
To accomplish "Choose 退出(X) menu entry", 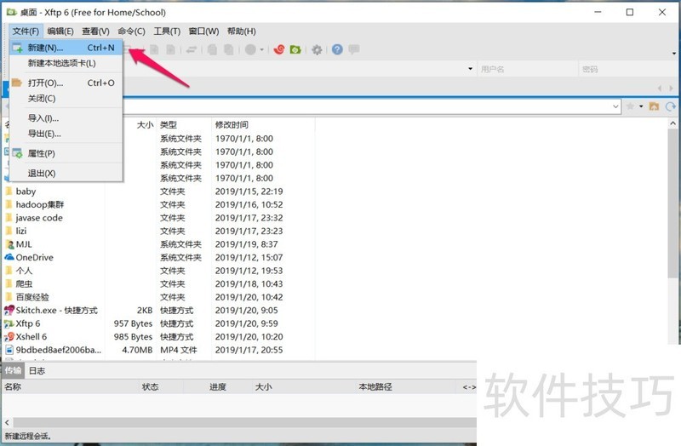I will coord(66,174).
